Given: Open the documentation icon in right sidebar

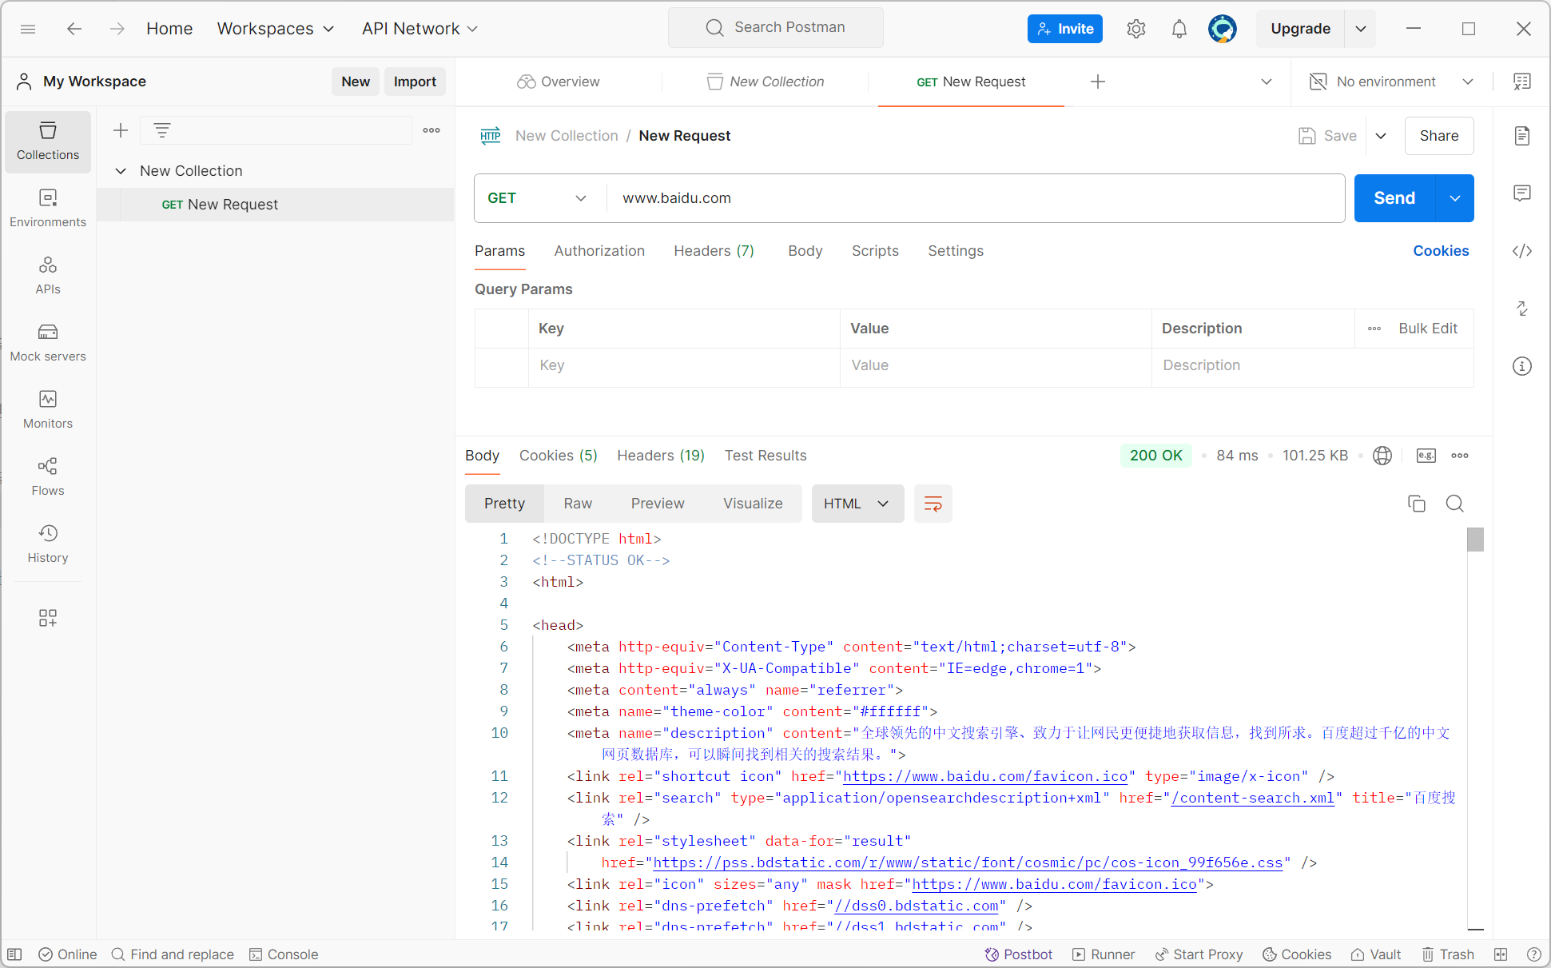Looking at the screenshot, I should pyautogui.click(x=1522, y=136).
